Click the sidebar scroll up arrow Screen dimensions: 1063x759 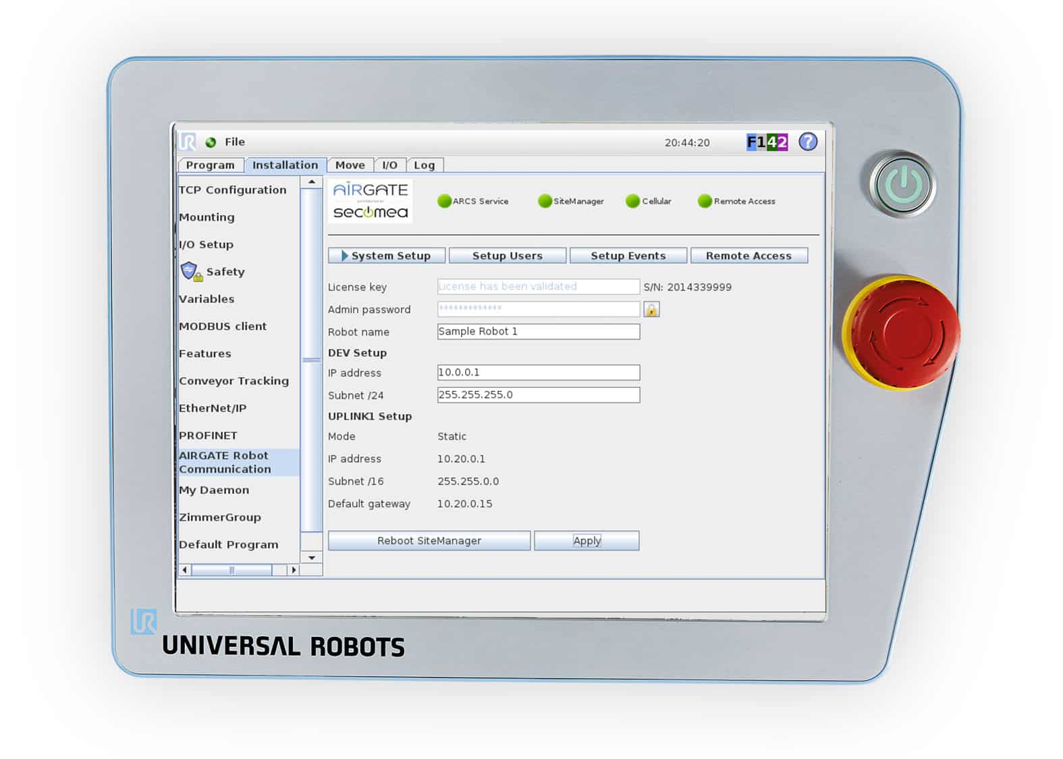tap(311, 182)
